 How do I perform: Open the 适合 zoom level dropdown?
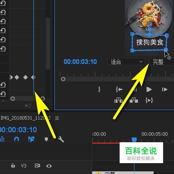click(126, 62)
